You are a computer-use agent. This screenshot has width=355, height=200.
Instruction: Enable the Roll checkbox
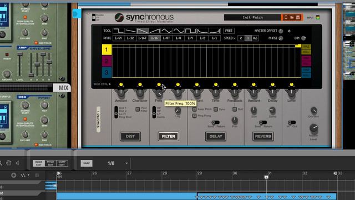[235, 109]
